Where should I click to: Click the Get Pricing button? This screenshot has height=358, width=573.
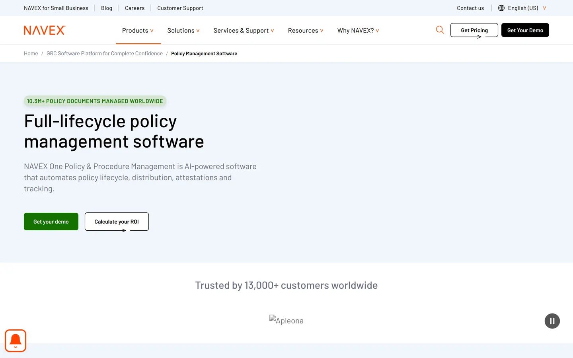(474, 30)
